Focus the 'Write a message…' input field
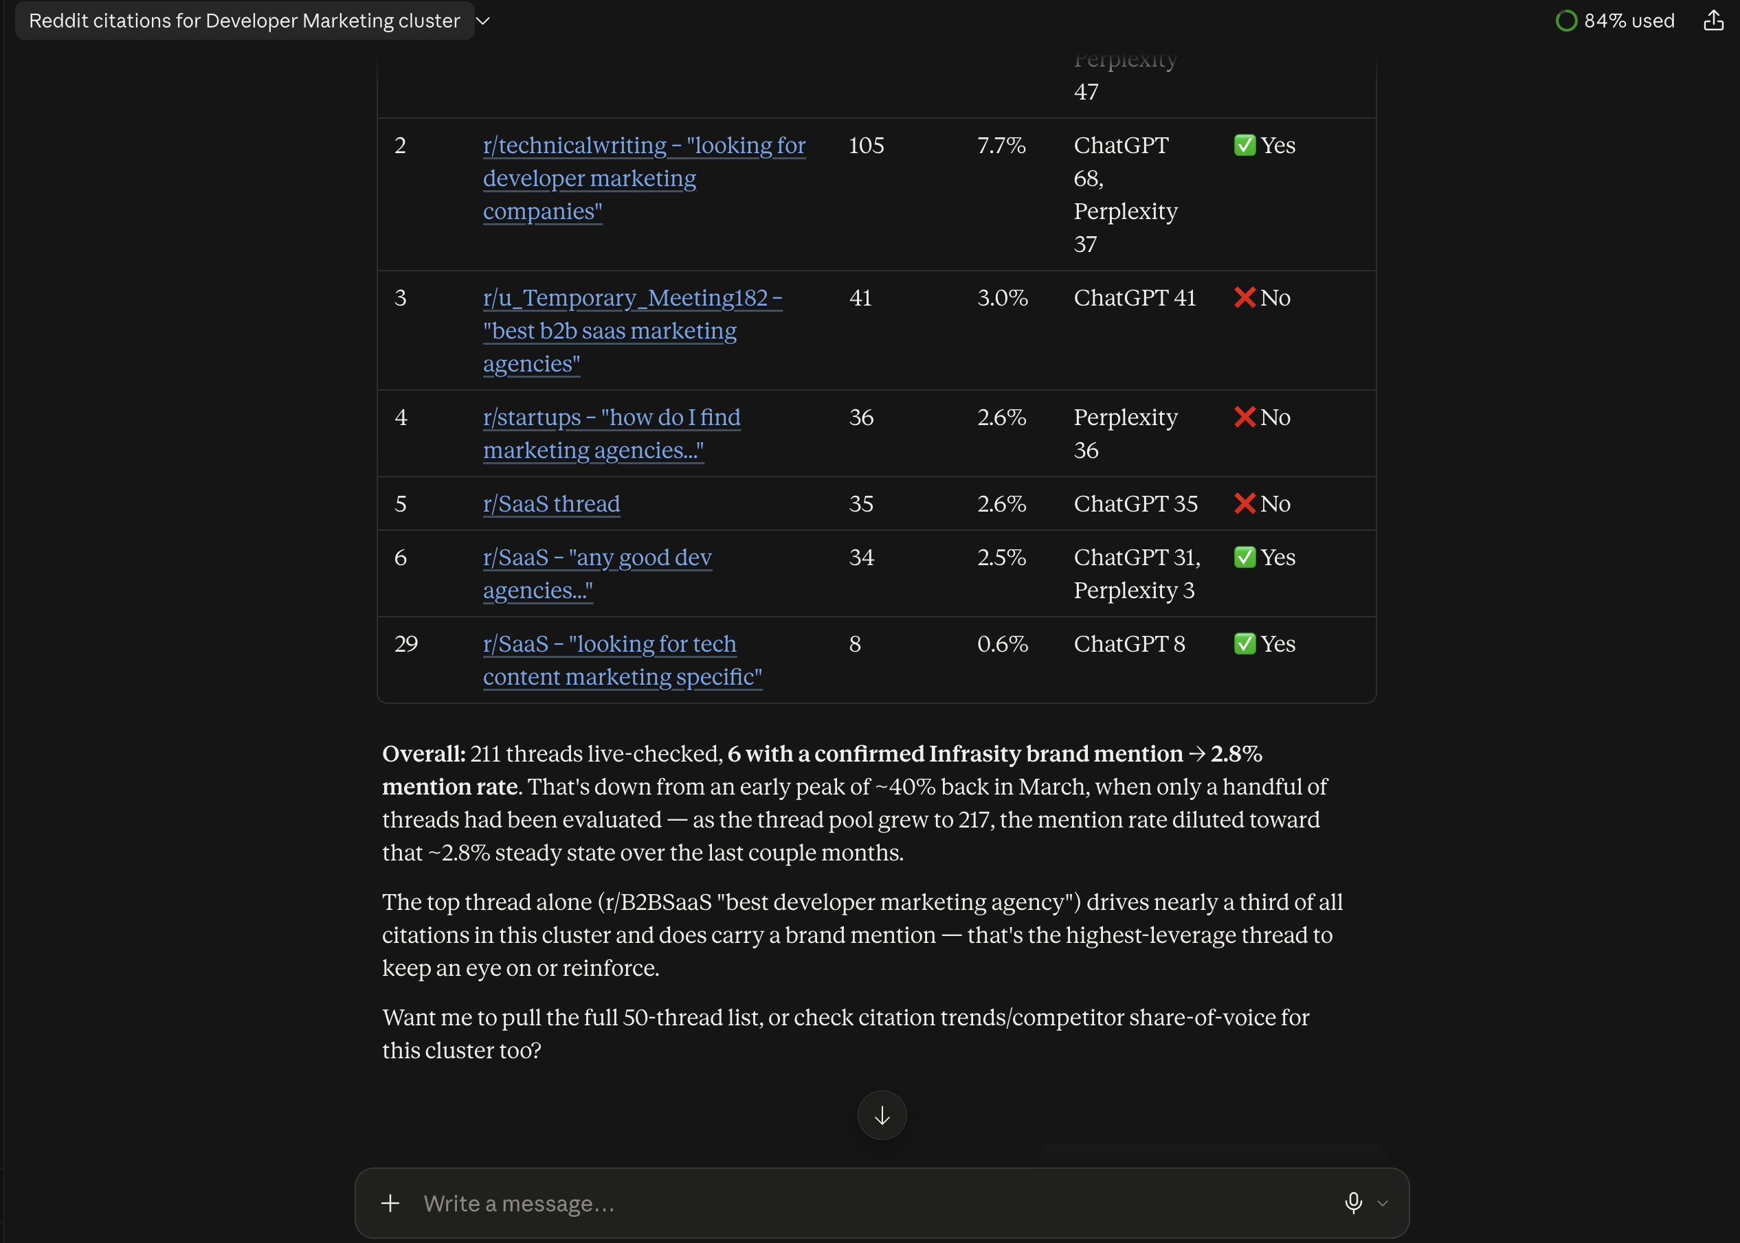The height and width of the screenshot is (1243, 1740). (x=873, y=1203)
